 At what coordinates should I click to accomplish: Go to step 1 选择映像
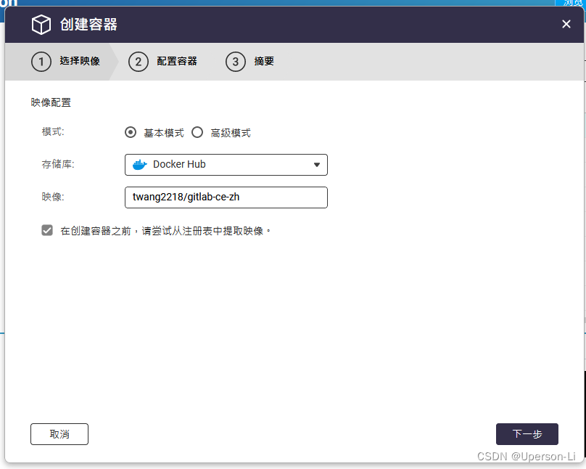point(66,61)
